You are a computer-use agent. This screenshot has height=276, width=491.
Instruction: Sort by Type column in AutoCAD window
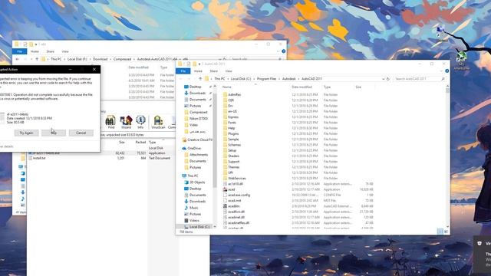(328, 87)
